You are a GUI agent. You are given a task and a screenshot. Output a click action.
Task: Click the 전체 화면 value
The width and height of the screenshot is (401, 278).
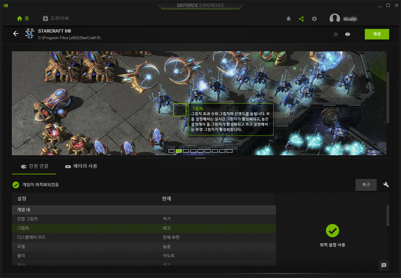(171, 238)
